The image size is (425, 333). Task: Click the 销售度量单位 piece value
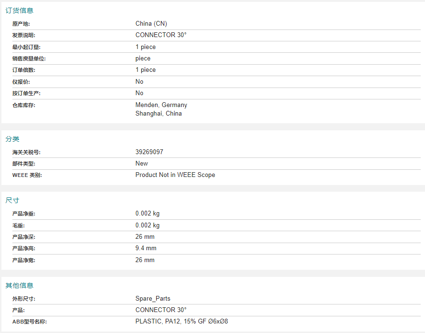143,59
